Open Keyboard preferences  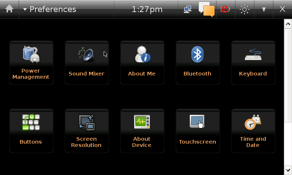[x=253, y=63]
